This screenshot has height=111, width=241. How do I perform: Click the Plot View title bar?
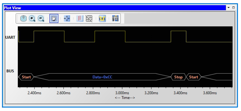[115, 8]
